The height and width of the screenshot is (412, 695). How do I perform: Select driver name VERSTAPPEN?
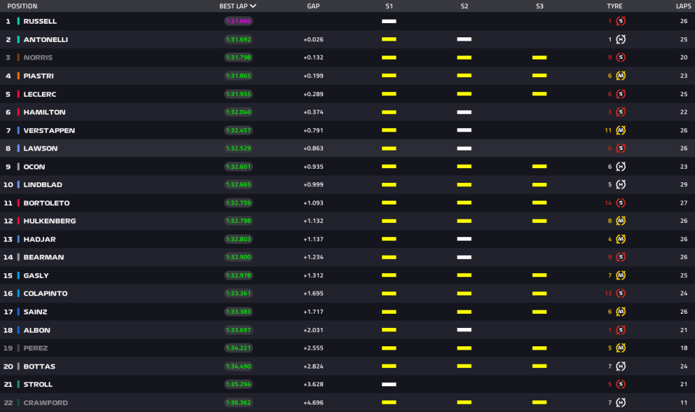[49, 130]
